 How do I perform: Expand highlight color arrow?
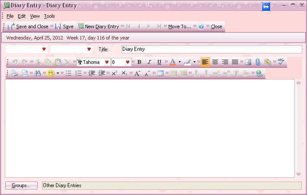coord(194,62)
